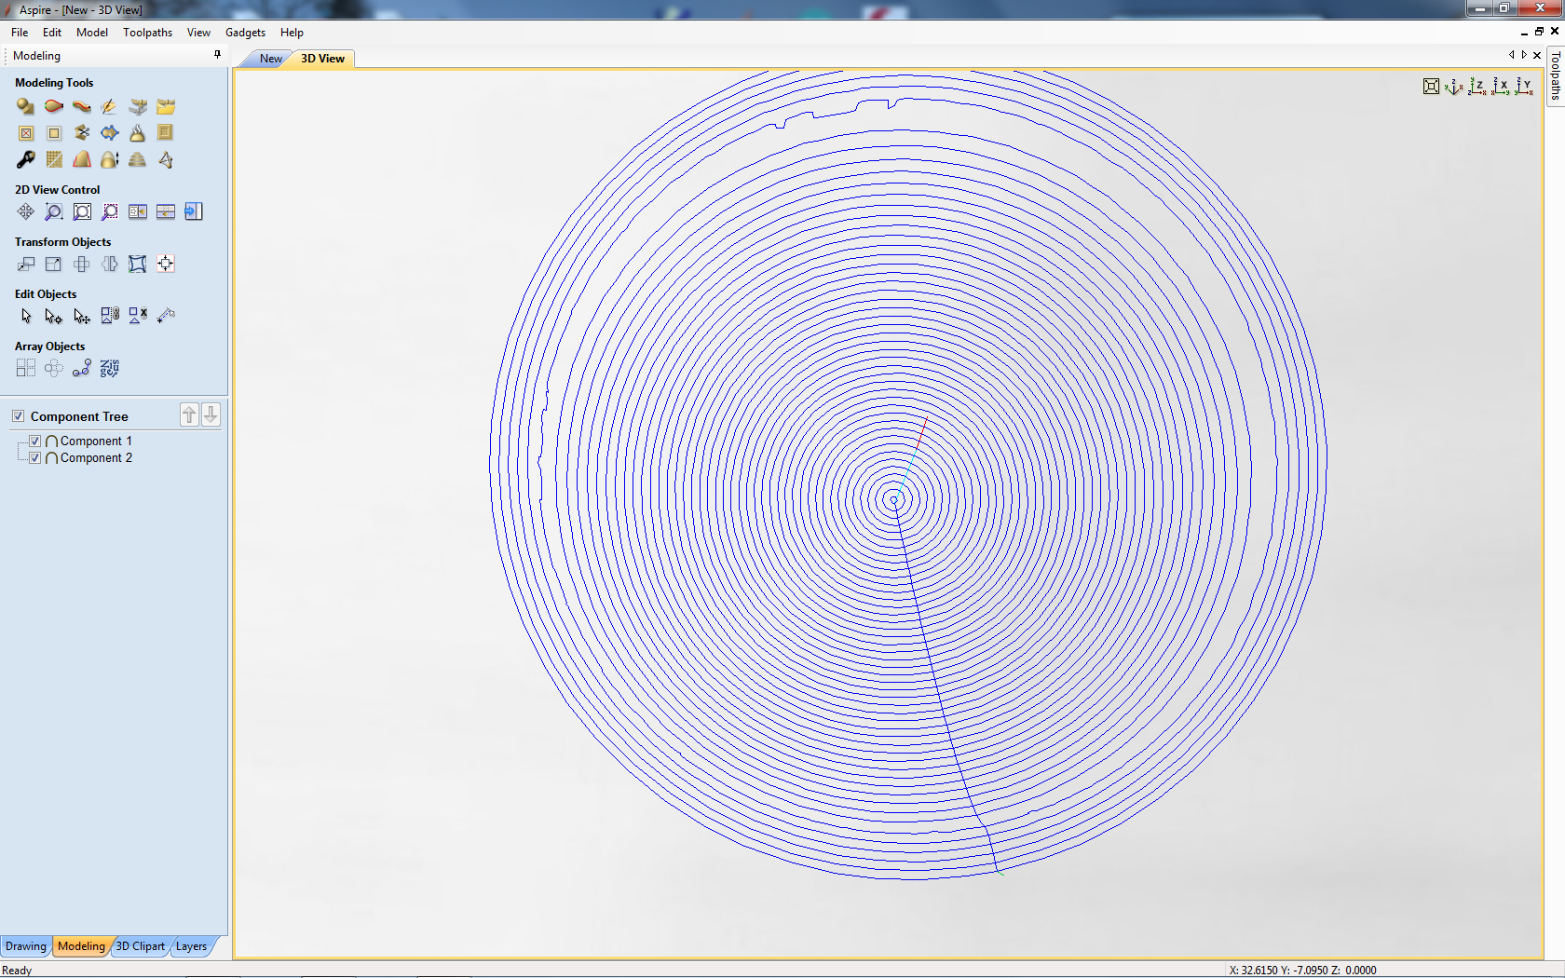Click the Copy Along Vectors tool

point(82,369)
